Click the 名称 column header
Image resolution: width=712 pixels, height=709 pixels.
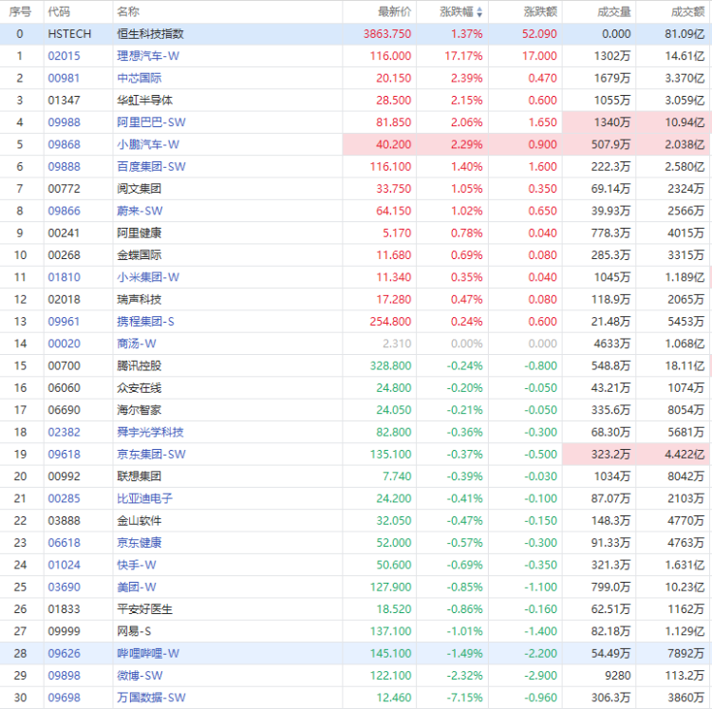point(128,11)
